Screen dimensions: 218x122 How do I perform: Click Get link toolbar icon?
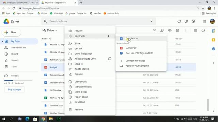click(x=154, y=30)
